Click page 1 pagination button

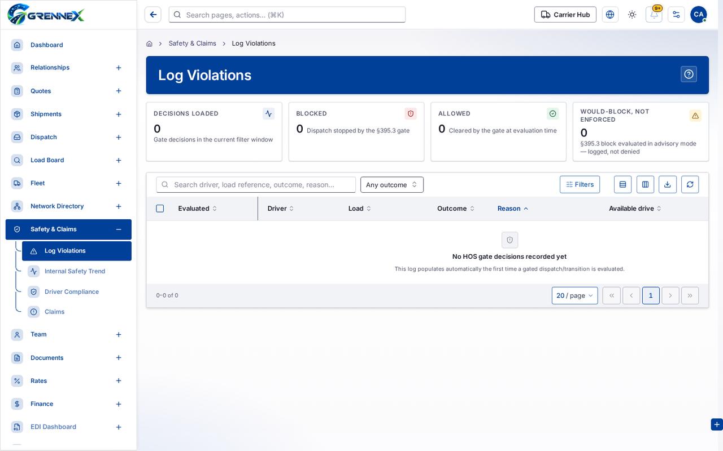point(651,295)
